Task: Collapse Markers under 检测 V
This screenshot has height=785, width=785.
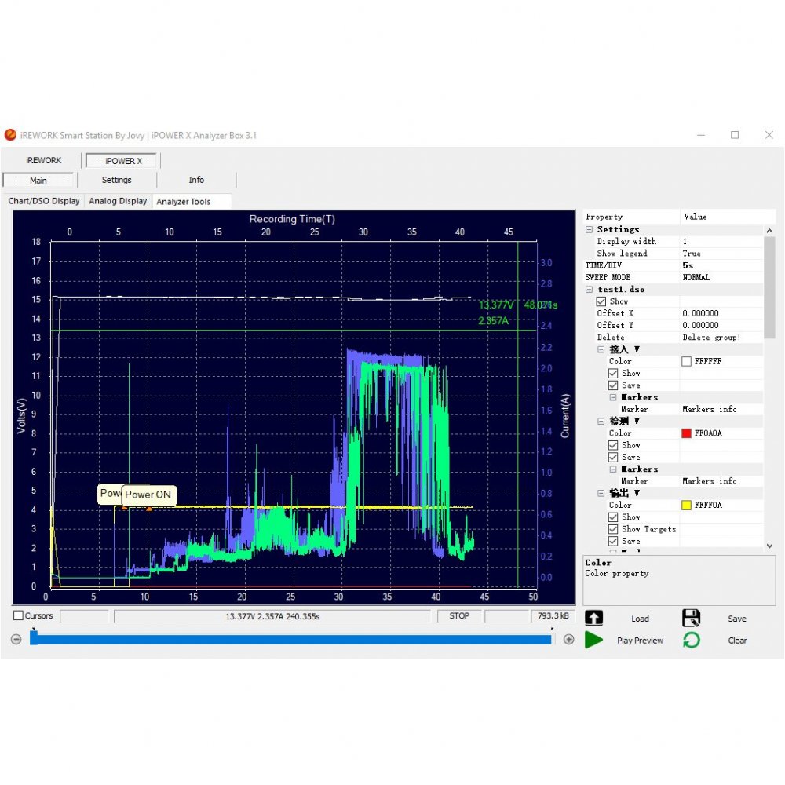Action: pos(613,469)
